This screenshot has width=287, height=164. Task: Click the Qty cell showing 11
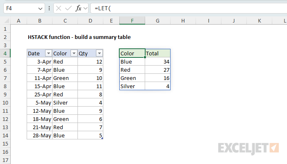pos(91,86)
